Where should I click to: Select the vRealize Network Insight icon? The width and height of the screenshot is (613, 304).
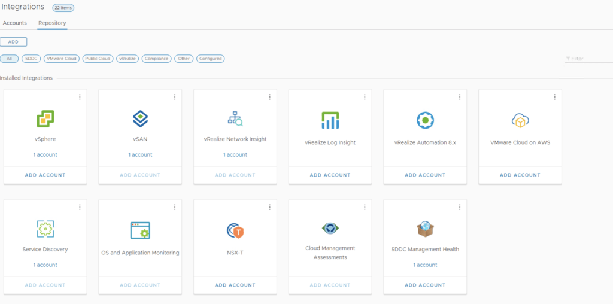pos(235,119)
